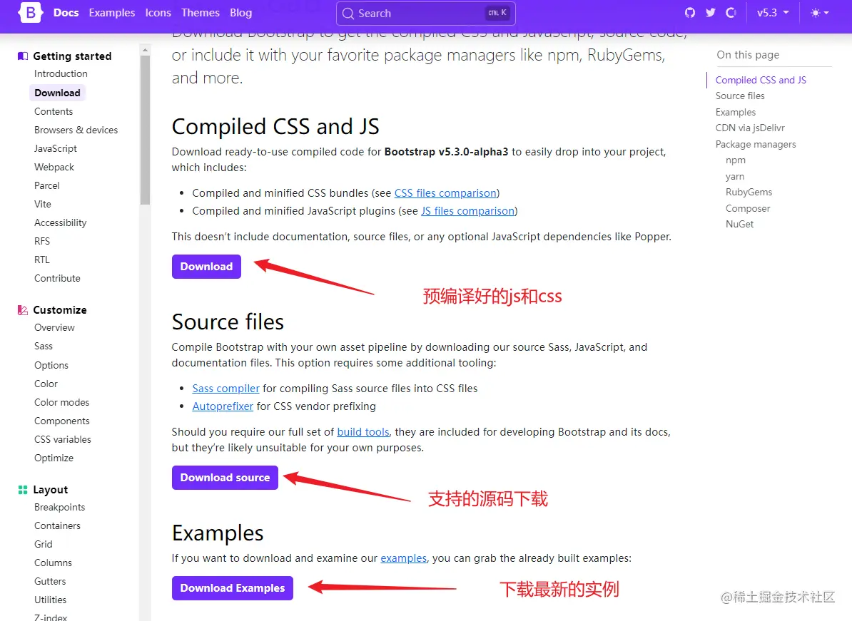Open Sass sidebar page
852x621 pixels.
(44, 347)
